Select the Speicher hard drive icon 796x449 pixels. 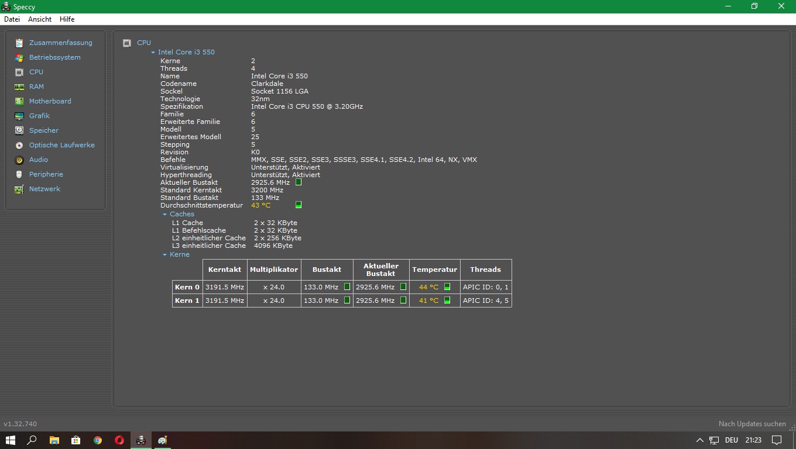pos(19,130)
